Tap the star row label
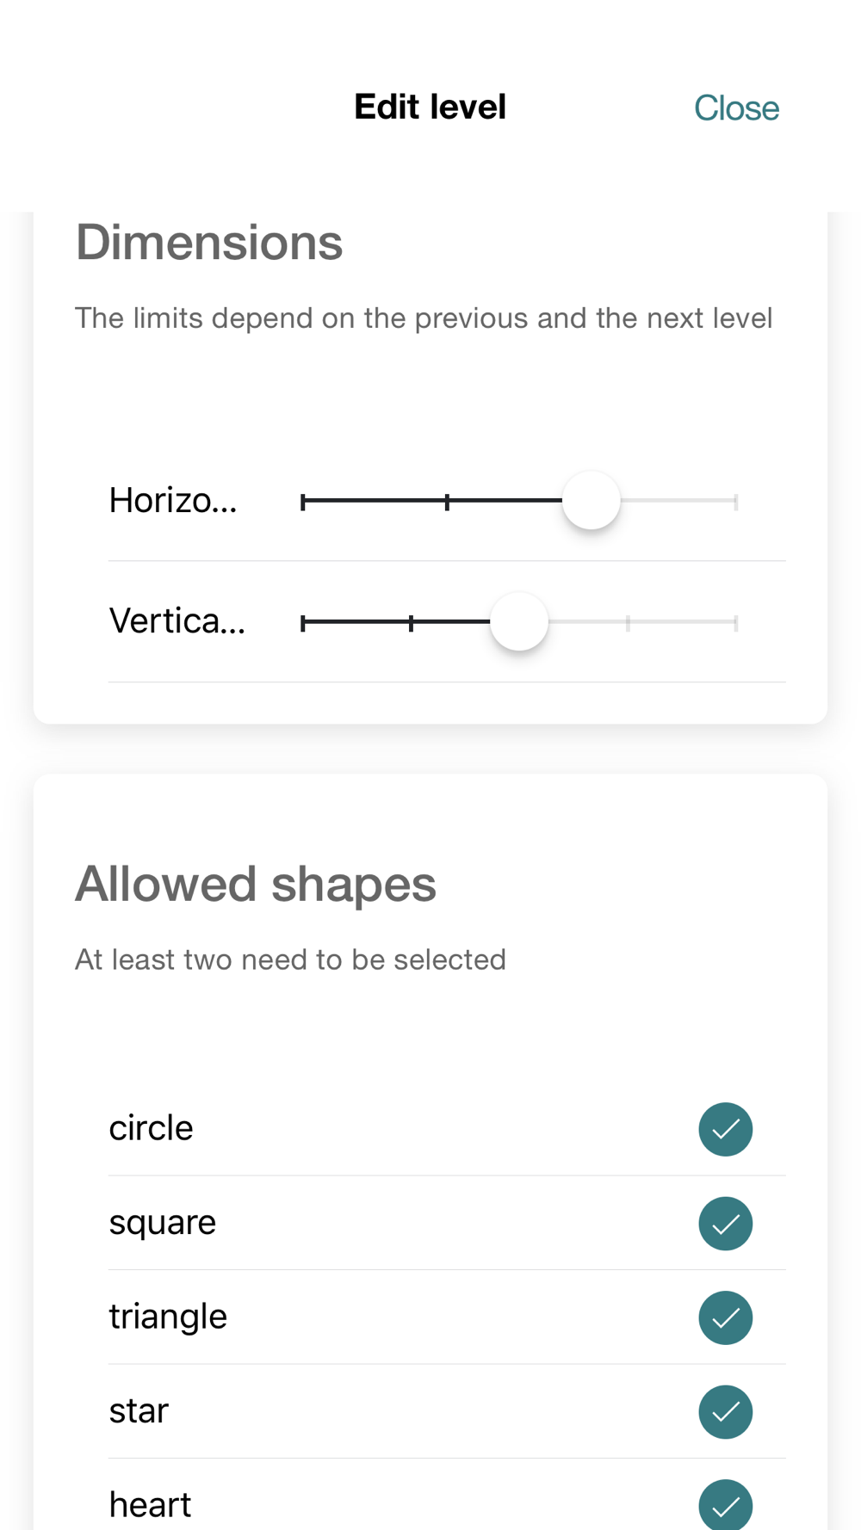 (x=139, y=1411)
